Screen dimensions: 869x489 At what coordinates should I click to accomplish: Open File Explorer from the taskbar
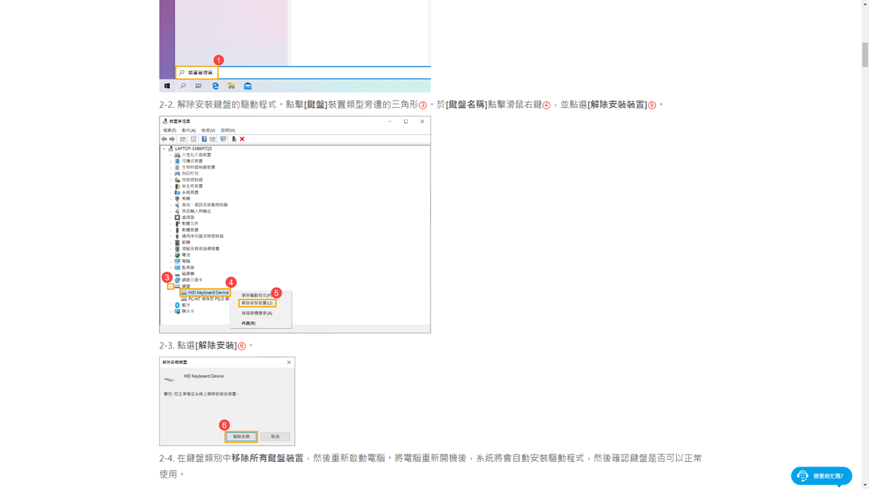[x=232, y=86]
